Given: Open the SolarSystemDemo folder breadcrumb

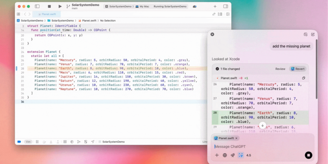Looking at the screenshot, I should pos(61,21).
